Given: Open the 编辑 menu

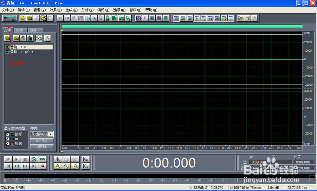Looking at the screenshot, I should coord(23,10).
